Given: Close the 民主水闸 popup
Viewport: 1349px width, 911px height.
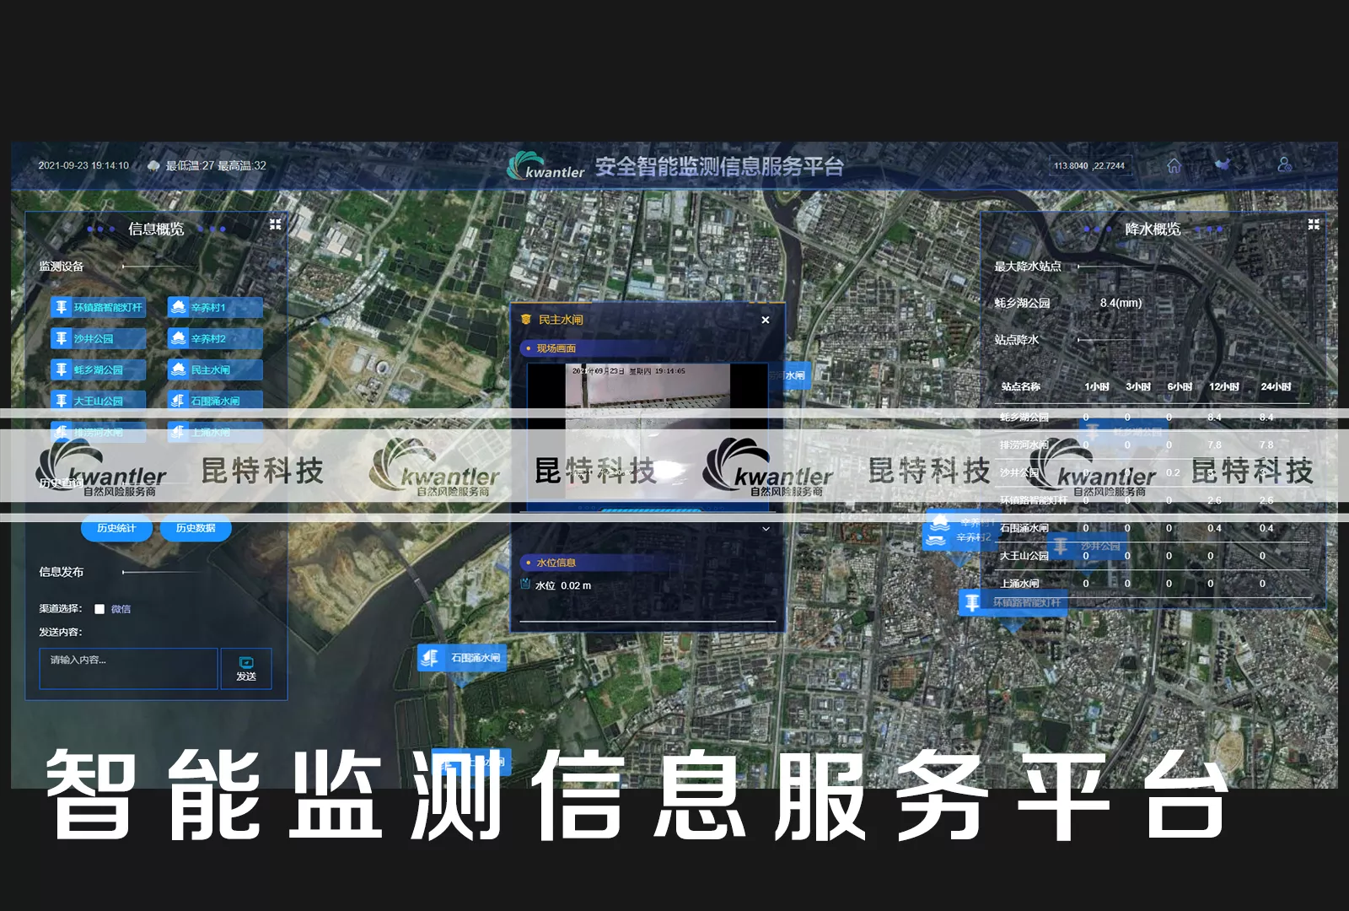Looking at the screenshot, I should tap(766, 320).
